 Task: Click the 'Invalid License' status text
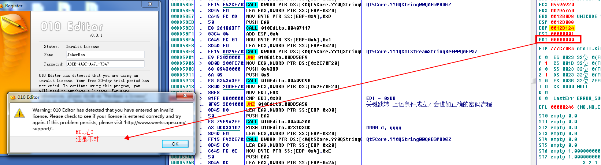(82, 47)
